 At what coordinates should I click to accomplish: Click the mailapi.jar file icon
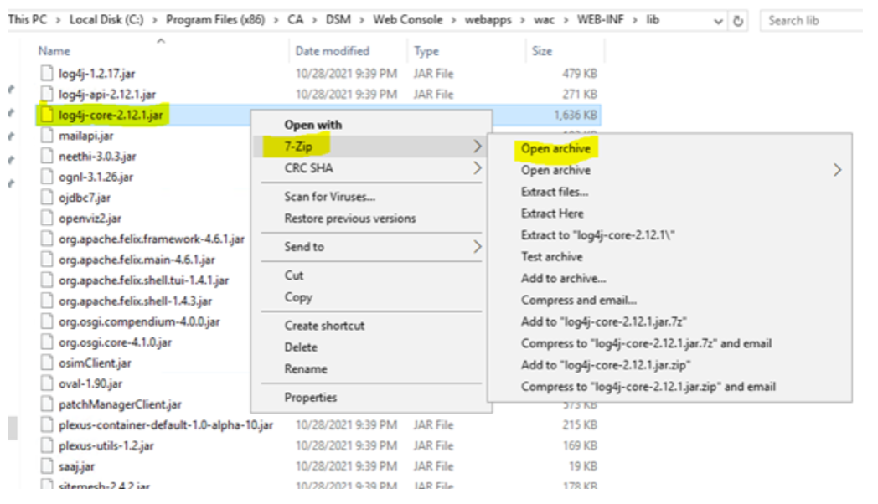(47, 136)
